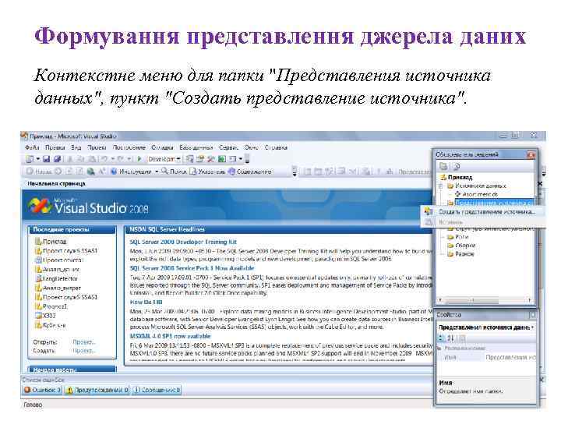Toggle the Предупреждений: 0 warnings filter
The width and height of the screenshot is (561, 421).
point(97,390)
